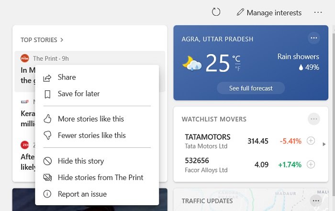
Task: Switch temperature unit to Fahrenheit
Action: tap(236, 69)
